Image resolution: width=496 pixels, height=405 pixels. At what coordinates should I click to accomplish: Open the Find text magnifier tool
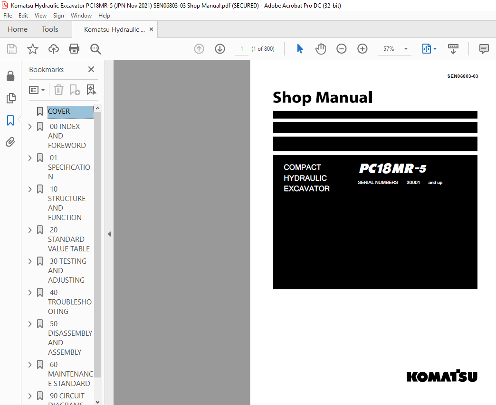(x=95, y=49)
